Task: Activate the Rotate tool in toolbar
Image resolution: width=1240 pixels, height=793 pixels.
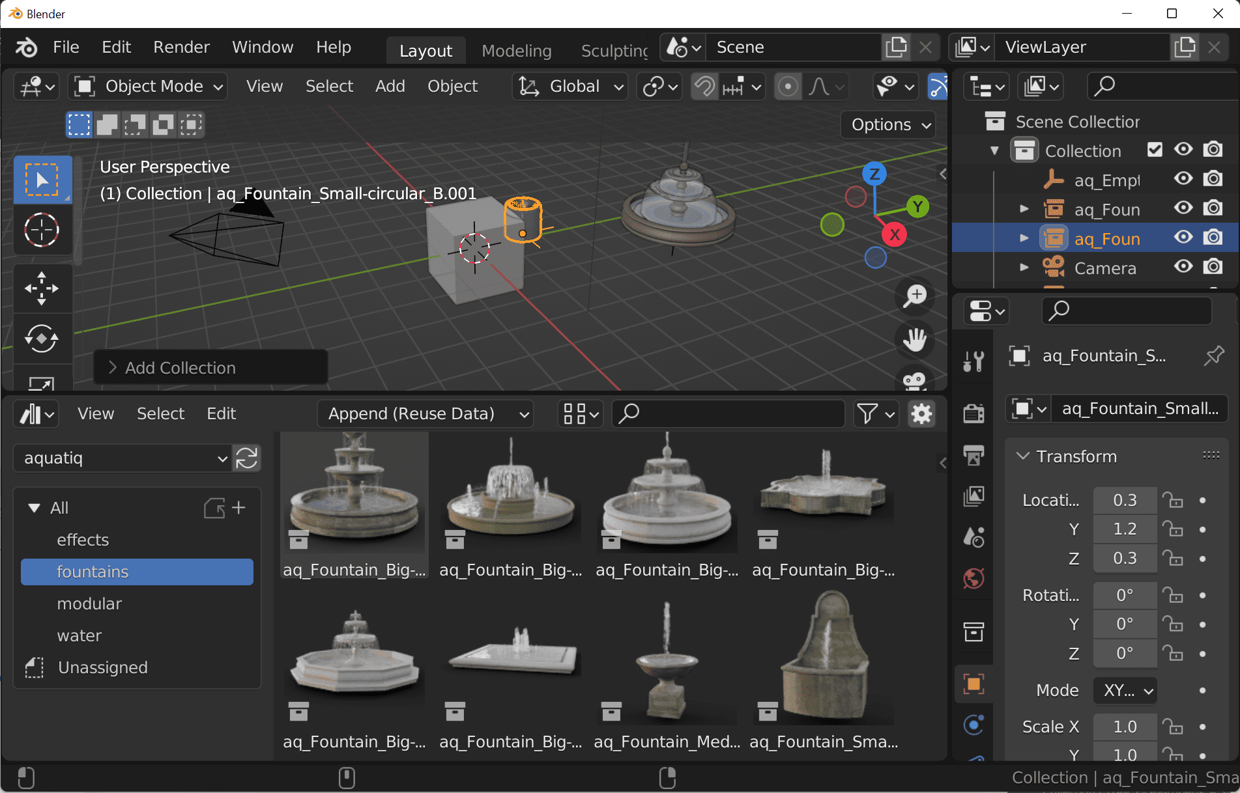Action: click(42, 339)
